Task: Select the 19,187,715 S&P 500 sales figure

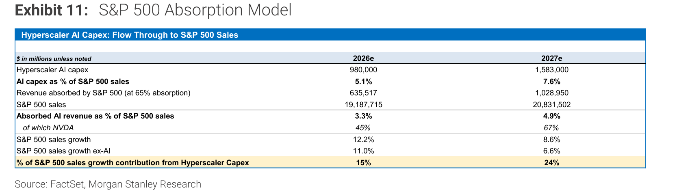Action: point(363,105)
